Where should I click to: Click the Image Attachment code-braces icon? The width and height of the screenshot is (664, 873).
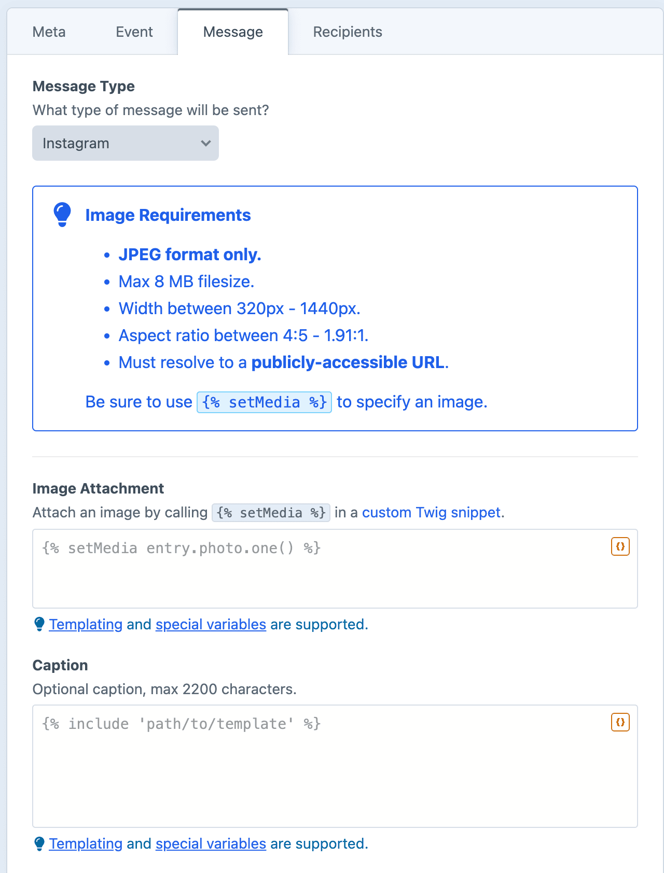(620, 546)
